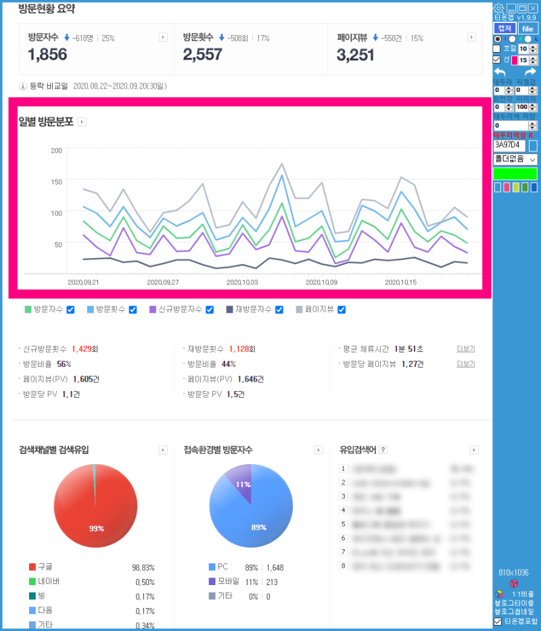Toggle the 페이지뷰 series checkbox
This screenshot has height=631, width=541.
click(342, 309)
